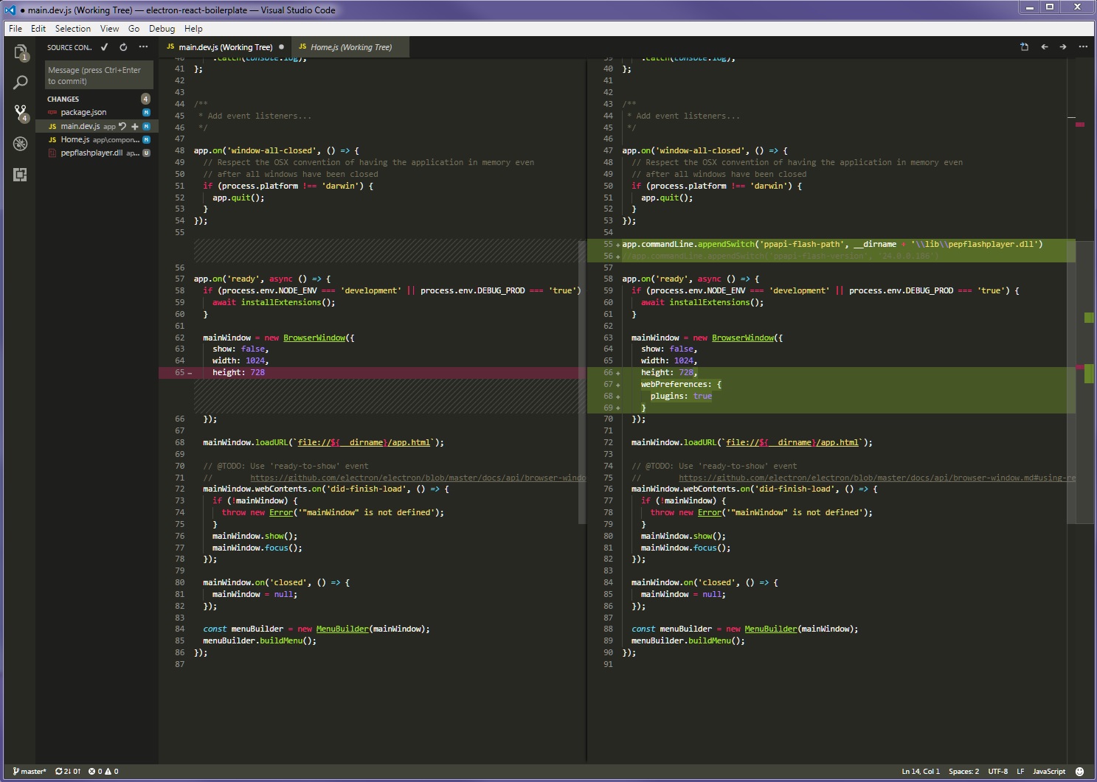Open Source Control view in activity bar
This screenshot has width=1097, height=782.
coord(21,113)
